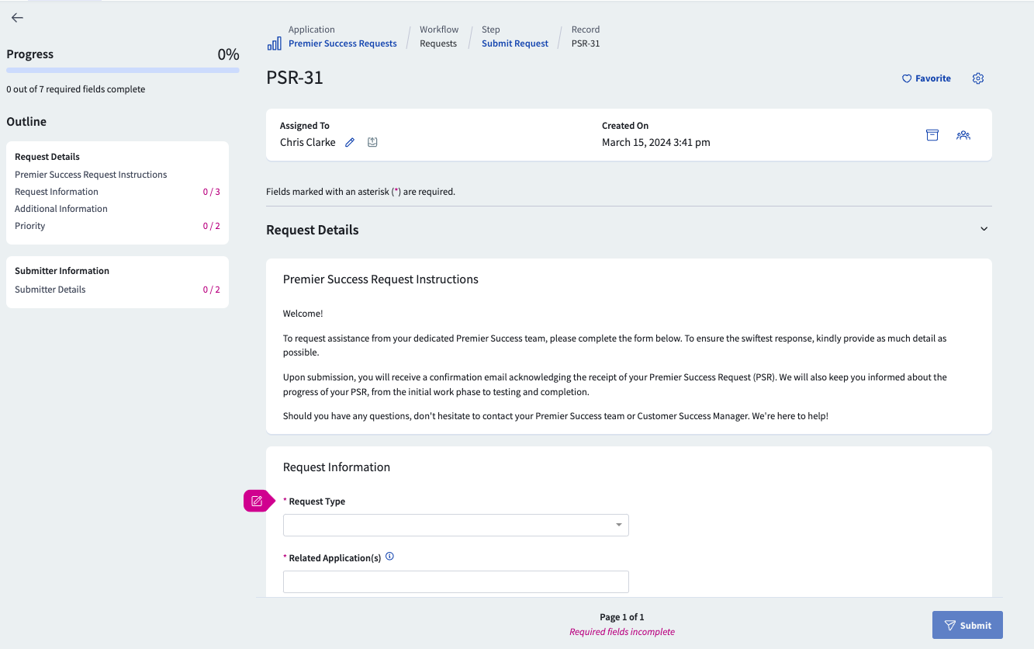Click the collaborators icon on the record header

[963, 135]
